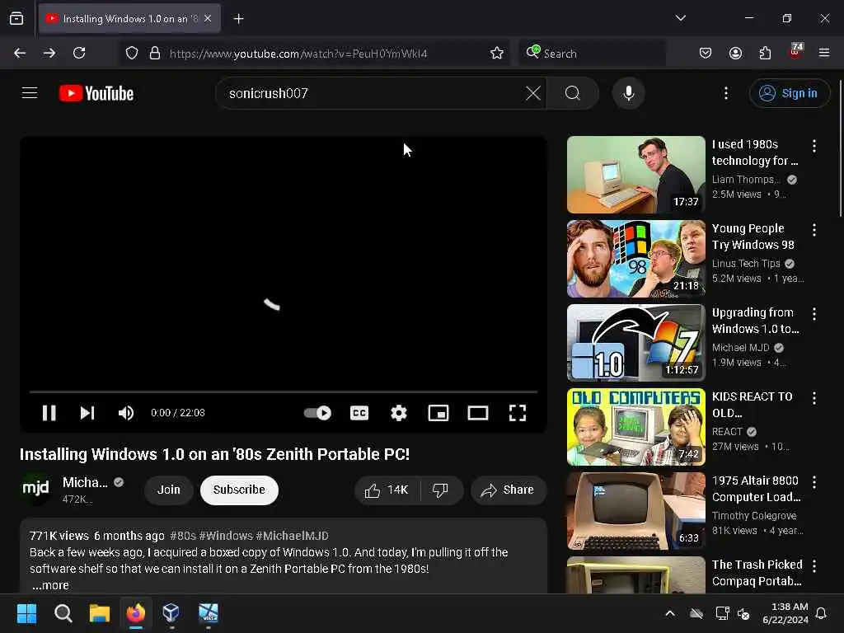Screen dimensions: 844x633
Task: Toggle autoplay switch in the player
Action: coord(317,413)
